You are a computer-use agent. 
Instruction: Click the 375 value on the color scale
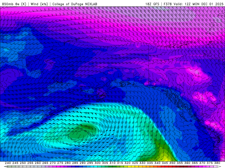coord(210,163)
